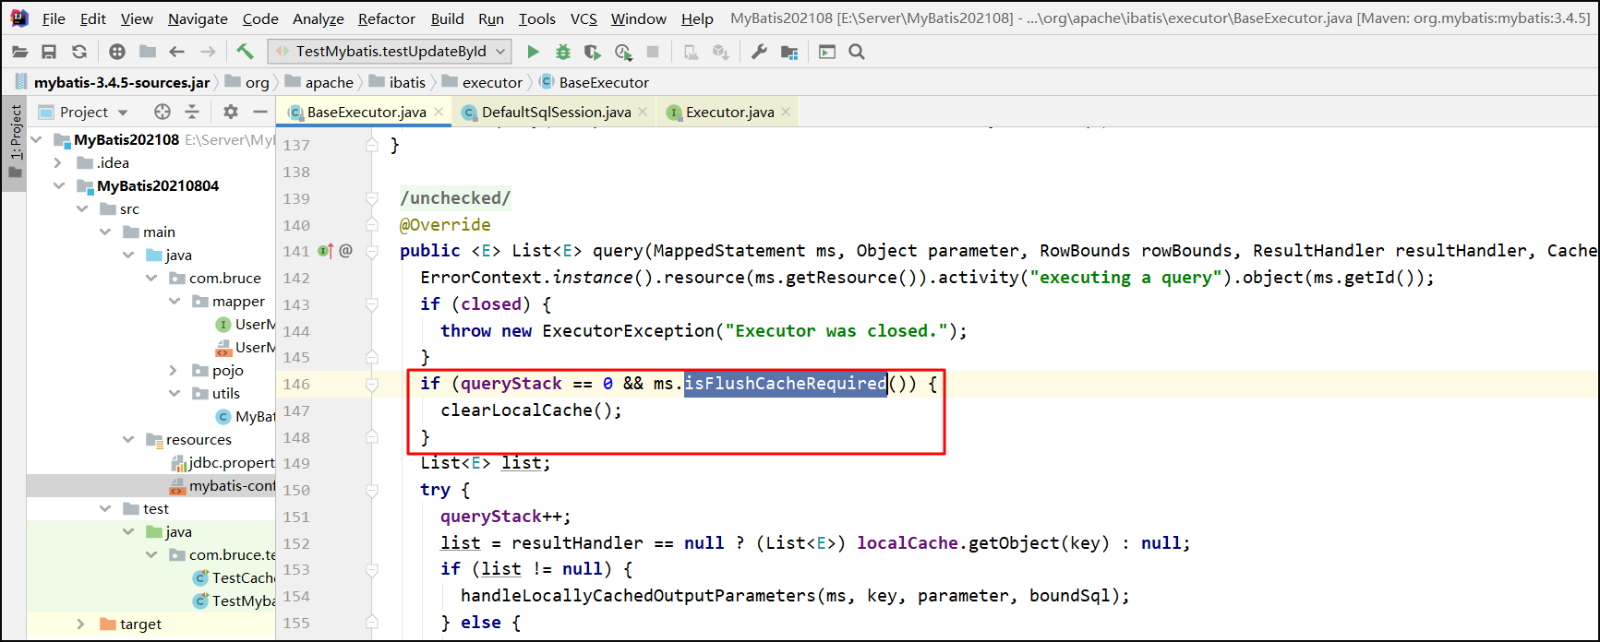Save all files with the floppy disk icon
This screenshot has height=642, width=1600.
click(x=49, y=53)
